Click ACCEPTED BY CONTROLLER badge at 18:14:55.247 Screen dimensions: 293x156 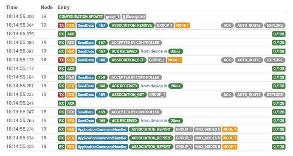coord(135,112)
